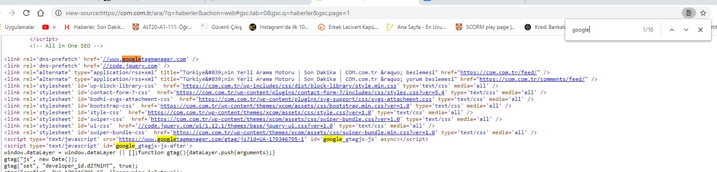Click the 1/10 match counter text
The height and width of the screenshot is (172, 717).
pyautogui.click(x=647, y=30)
